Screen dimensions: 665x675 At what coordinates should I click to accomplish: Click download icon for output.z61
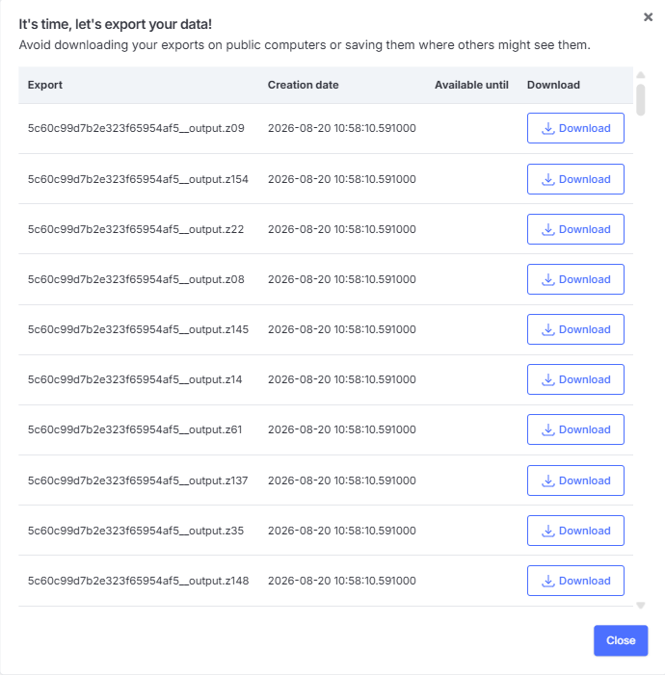[x=547, y=429]
